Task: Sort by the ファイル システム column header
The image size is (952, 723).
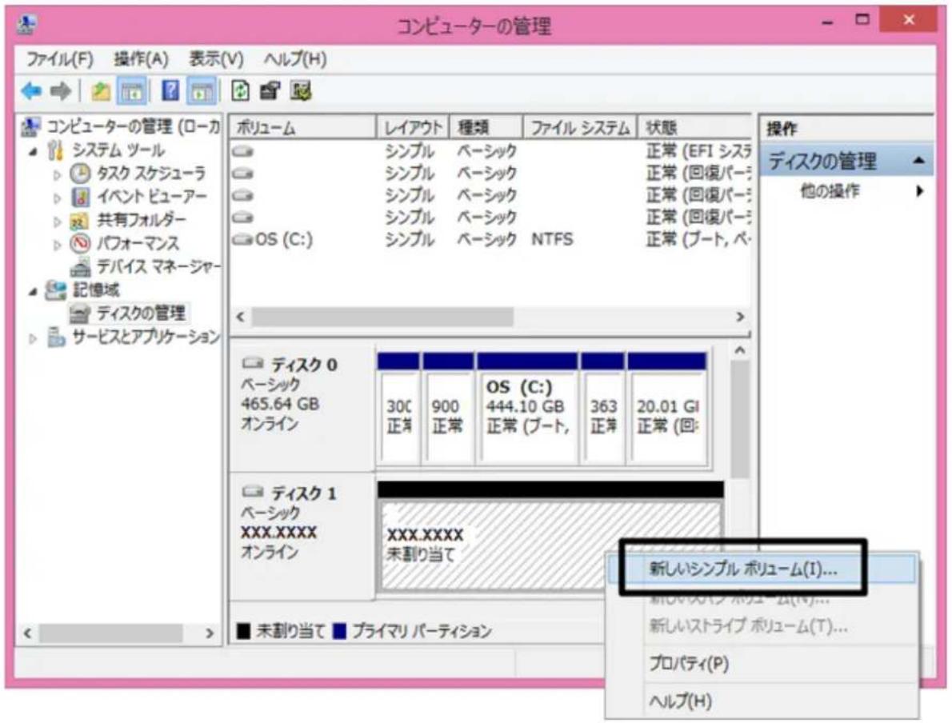Action: tap(580, 127)
